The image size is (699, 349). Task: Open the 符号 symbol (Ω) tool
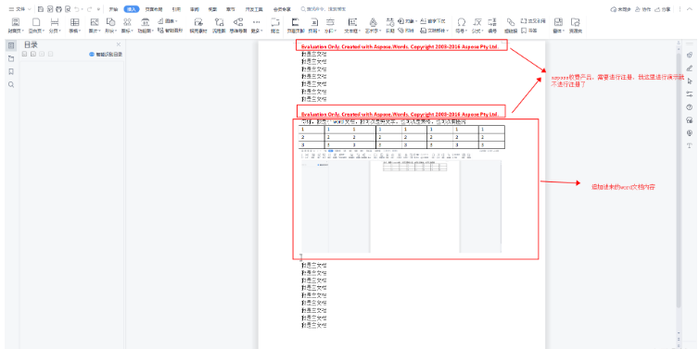[462, 25]
